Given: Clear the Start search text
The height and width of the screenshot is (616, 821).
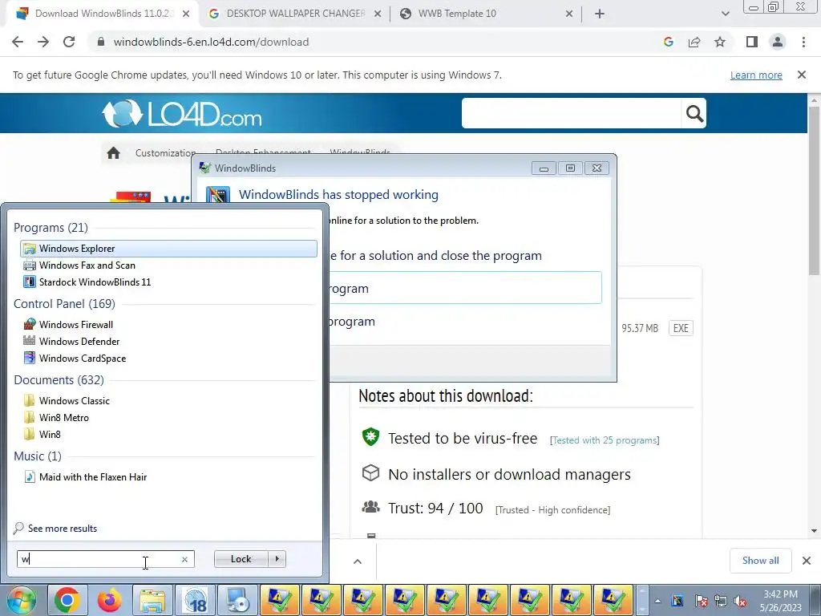Looking at the screenshot, I should pyautogui.click(x=184, y=559).
